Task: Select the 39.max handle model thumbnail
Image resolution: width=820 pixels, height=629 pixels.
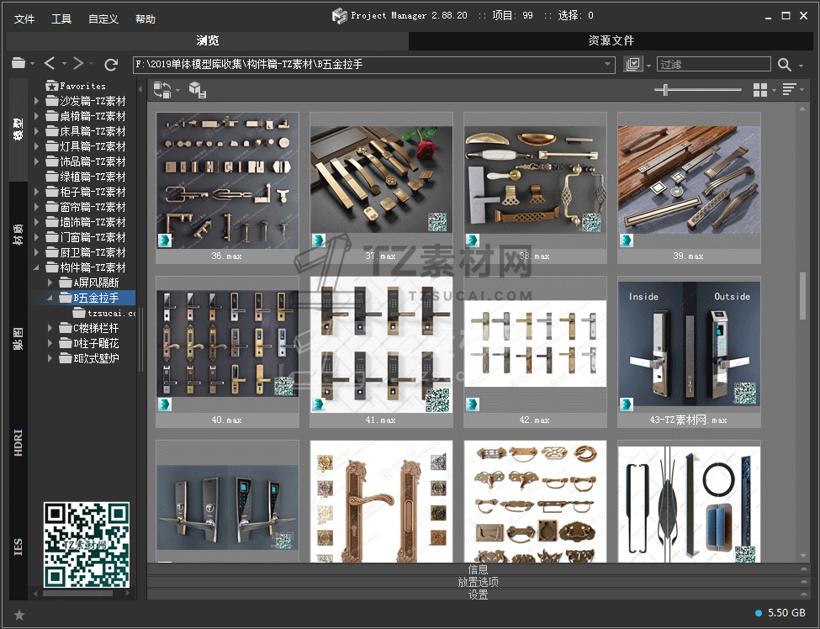Action: 689,180
